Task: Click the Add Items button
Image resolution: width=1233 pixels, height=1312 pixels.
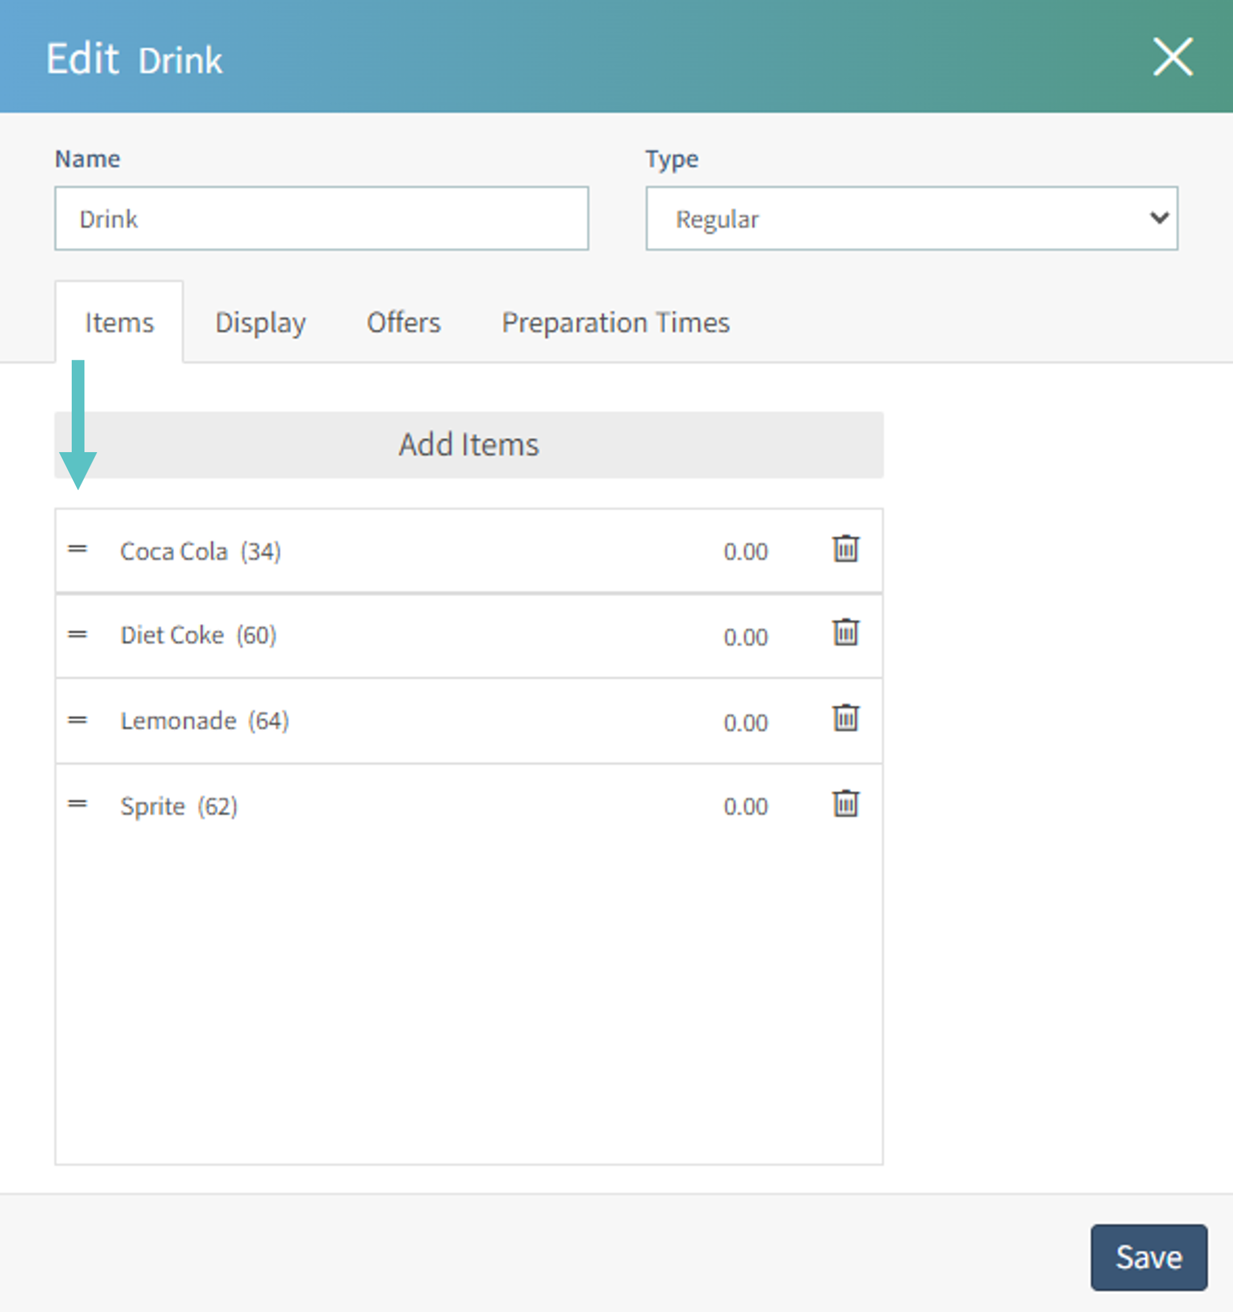Action: pos(468,444)
